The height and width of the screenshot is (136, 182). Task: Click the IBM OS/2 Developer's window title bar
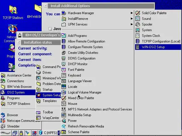pos(42,35)
